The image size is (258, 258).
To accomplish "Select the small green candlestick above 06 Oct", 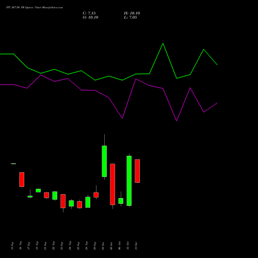I will (x=121, y=201).
